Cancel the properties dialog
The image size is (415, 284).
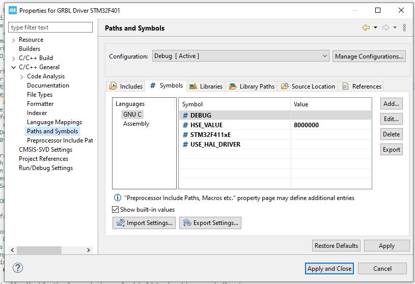pos(382,268)
